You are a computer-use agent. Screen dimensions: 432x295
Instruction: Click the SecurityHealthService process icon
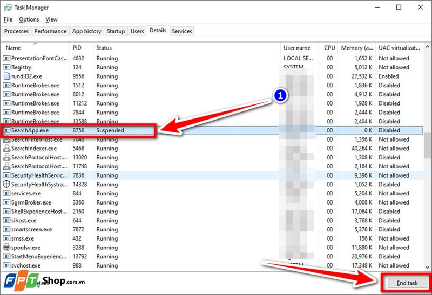6,175
